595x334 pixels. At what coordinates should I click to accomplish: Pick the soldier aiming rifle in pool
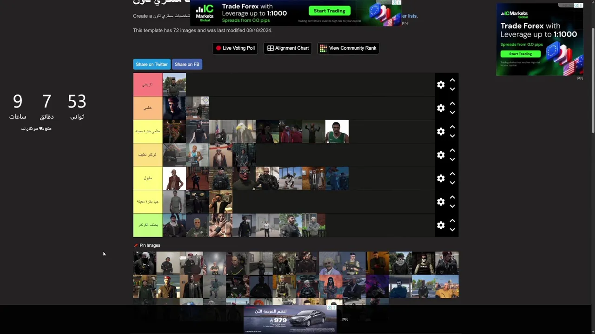354,263
